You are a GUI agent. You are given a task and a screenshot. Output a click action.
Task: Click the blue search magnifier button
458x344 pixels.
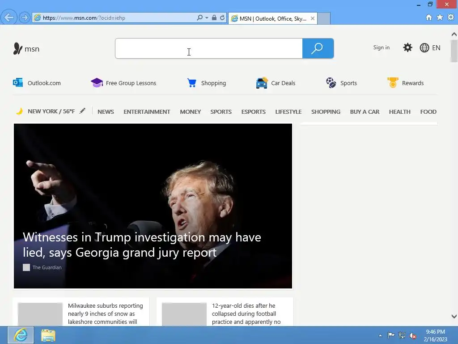tap(318, 48)
